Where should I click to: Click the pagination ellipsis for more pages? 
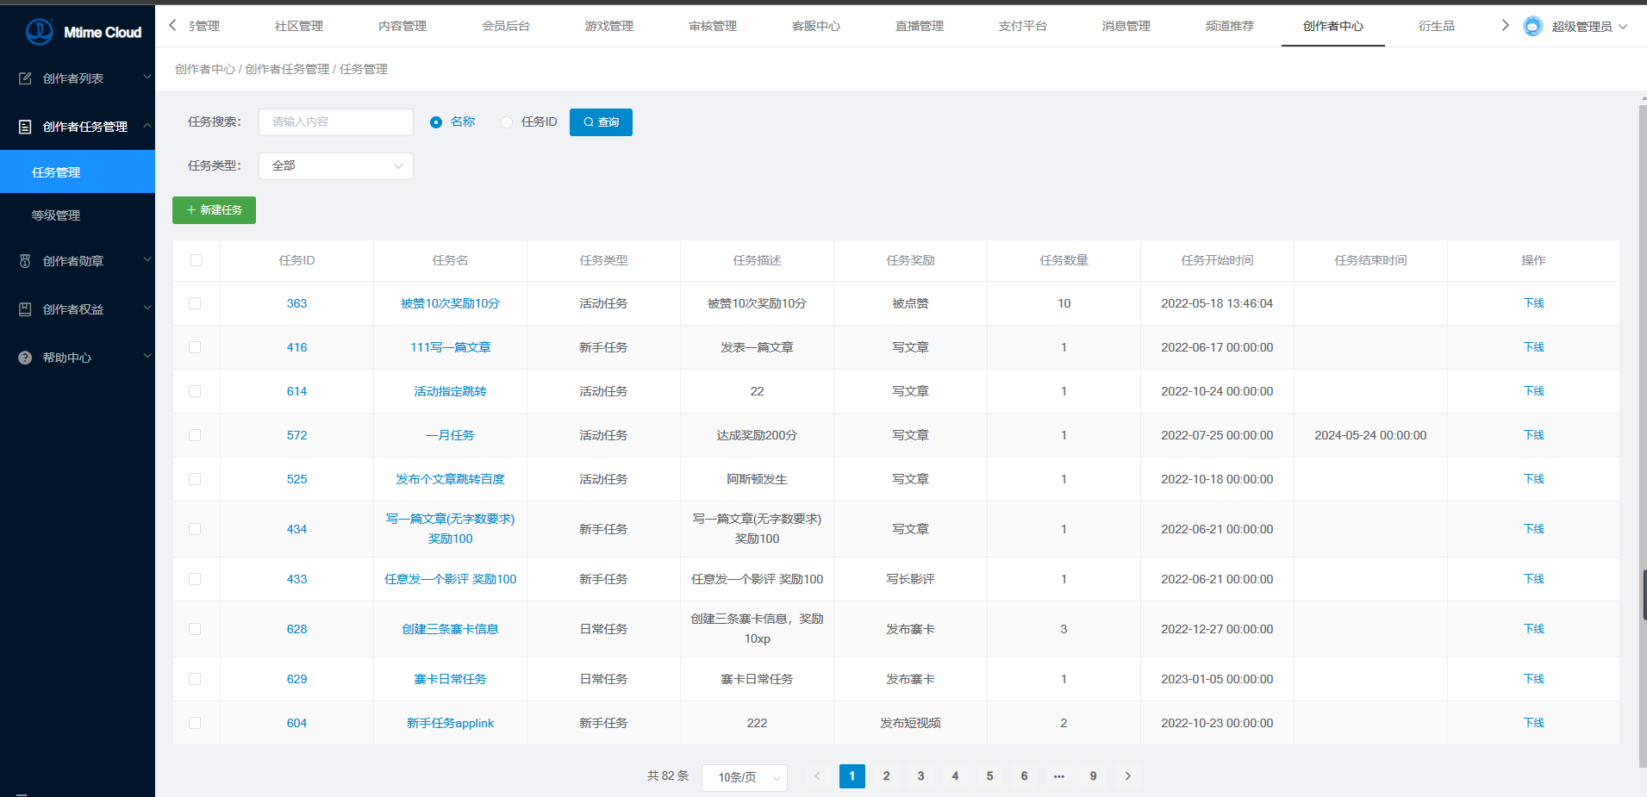tap(1058, 776)
